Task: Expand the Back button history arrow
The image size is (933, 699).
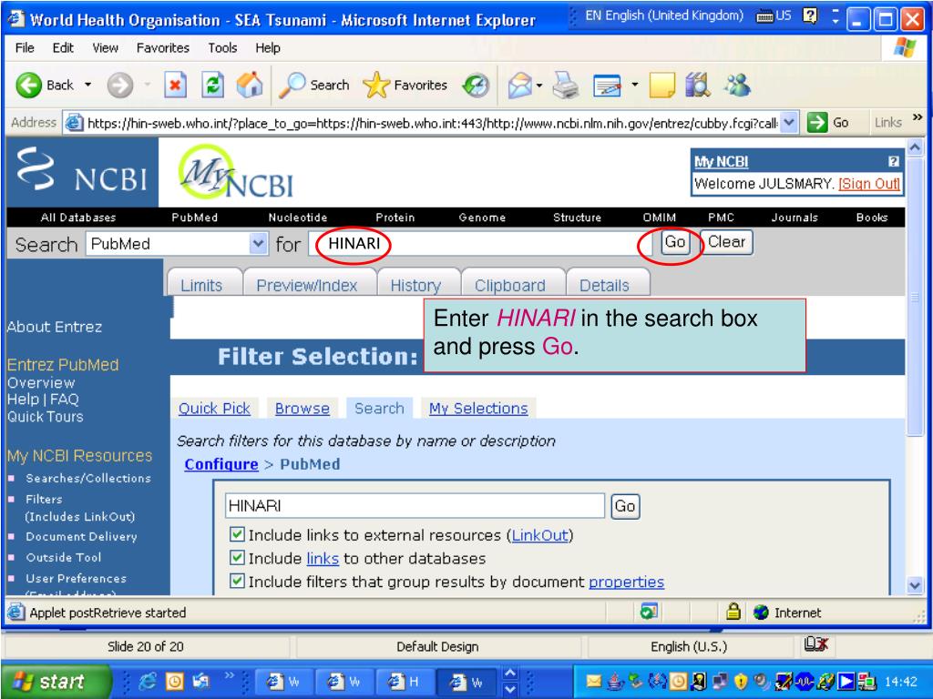Action: [x=88, y=85]
